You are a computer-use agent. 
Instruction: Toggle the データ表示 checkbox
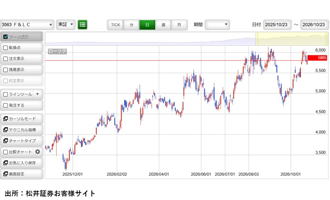pyautogui.click(x=5, y=37)
